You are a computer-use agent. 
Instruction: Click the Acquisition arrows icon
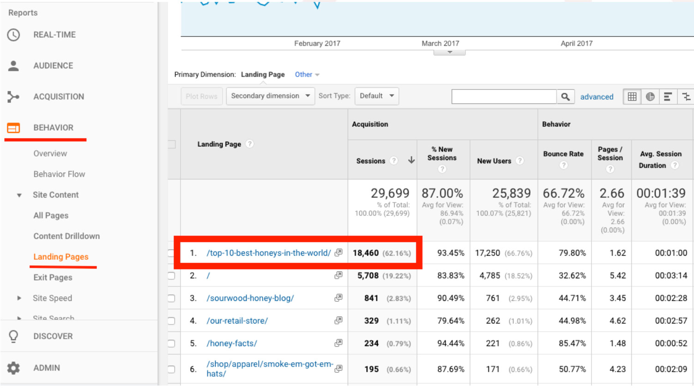tap(13, 97)
